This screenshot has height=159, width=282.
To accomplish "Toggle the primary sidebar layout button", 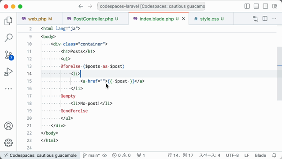I will (x=247, y=6).
